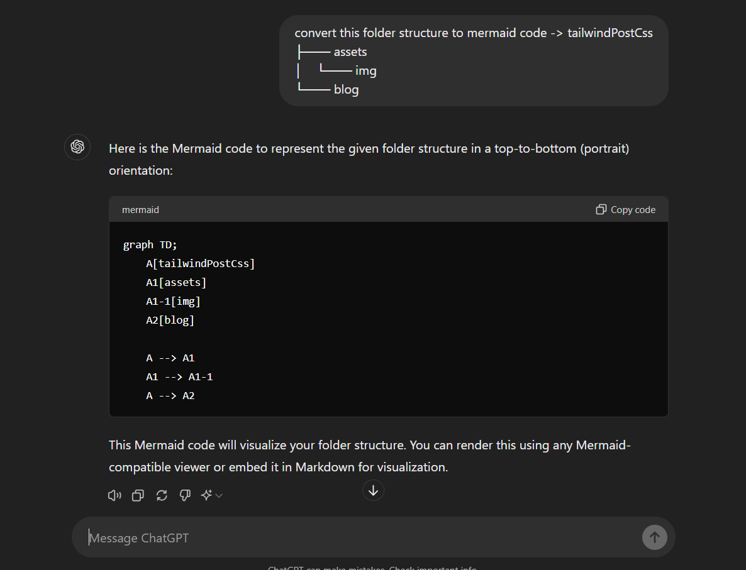This screenshot has height=570, width=746.
Task: Open the model switcher sparkle icon
Action: click(208, 495)
